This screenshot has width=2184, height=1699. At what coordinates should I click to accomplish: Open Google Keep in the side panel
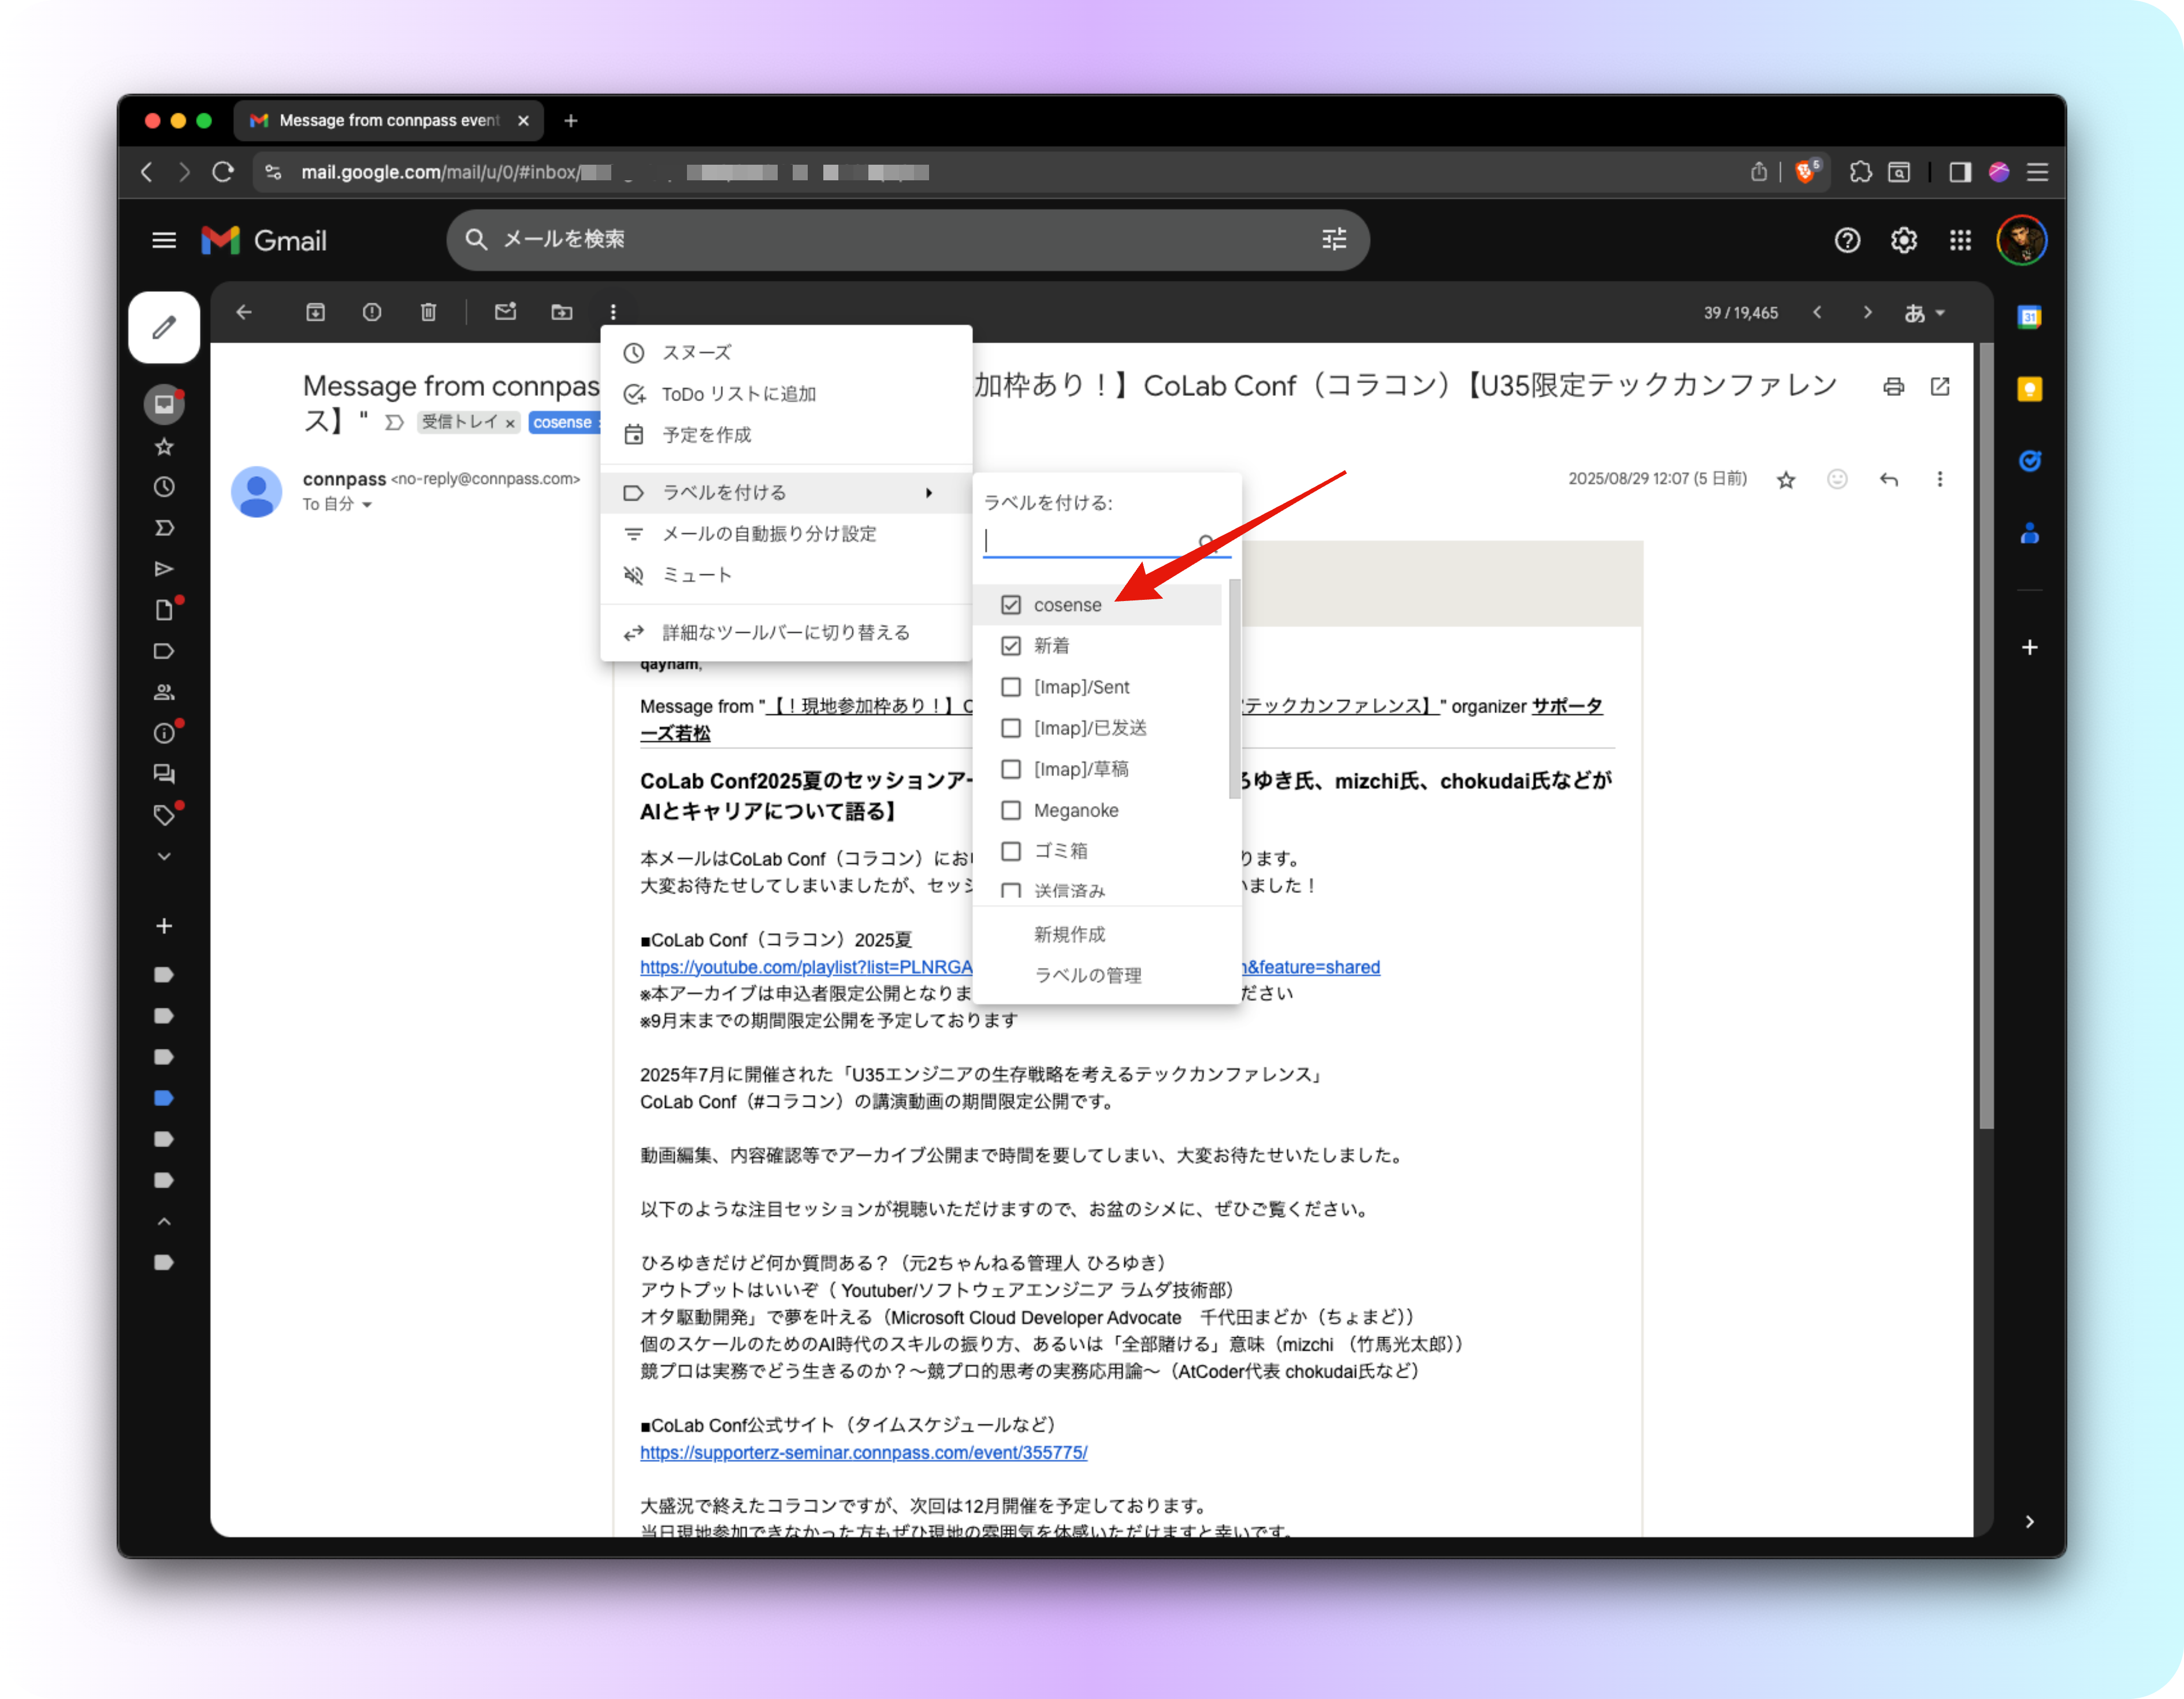tap(2029, 389)
